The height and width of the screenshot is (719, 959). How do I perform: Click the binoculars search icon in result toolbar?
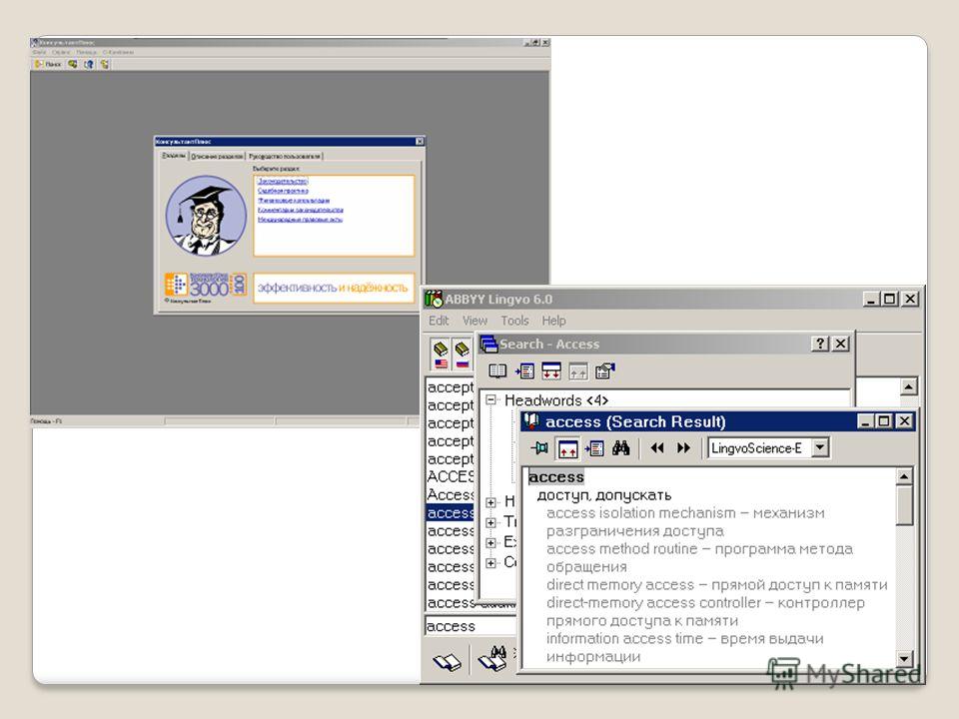(x=620, y=448)
